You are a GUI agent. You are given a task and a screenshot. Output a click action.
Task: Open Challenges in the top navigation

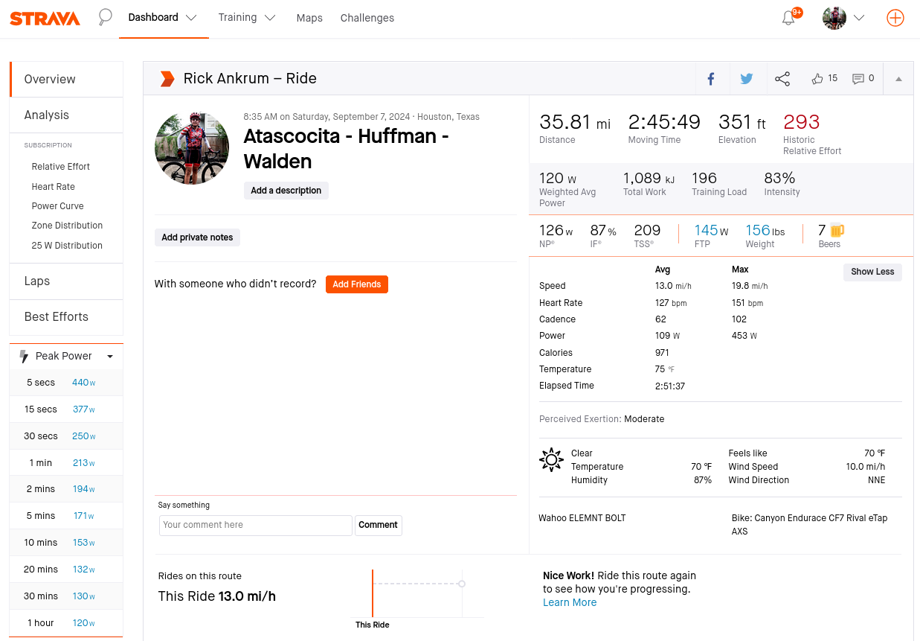pos(367,18)
